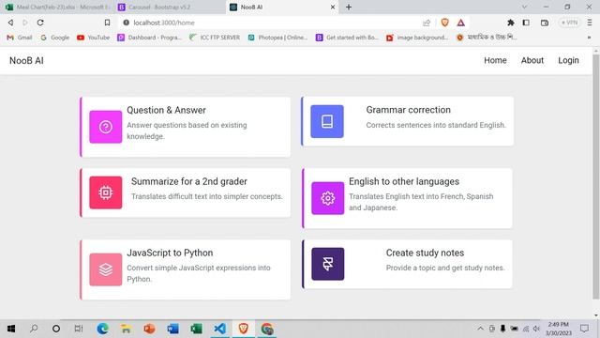Viewport: 600px width, 338px height.
Task: Open the Get started with Bo... bookmark
Action: (x=347, y=38)
